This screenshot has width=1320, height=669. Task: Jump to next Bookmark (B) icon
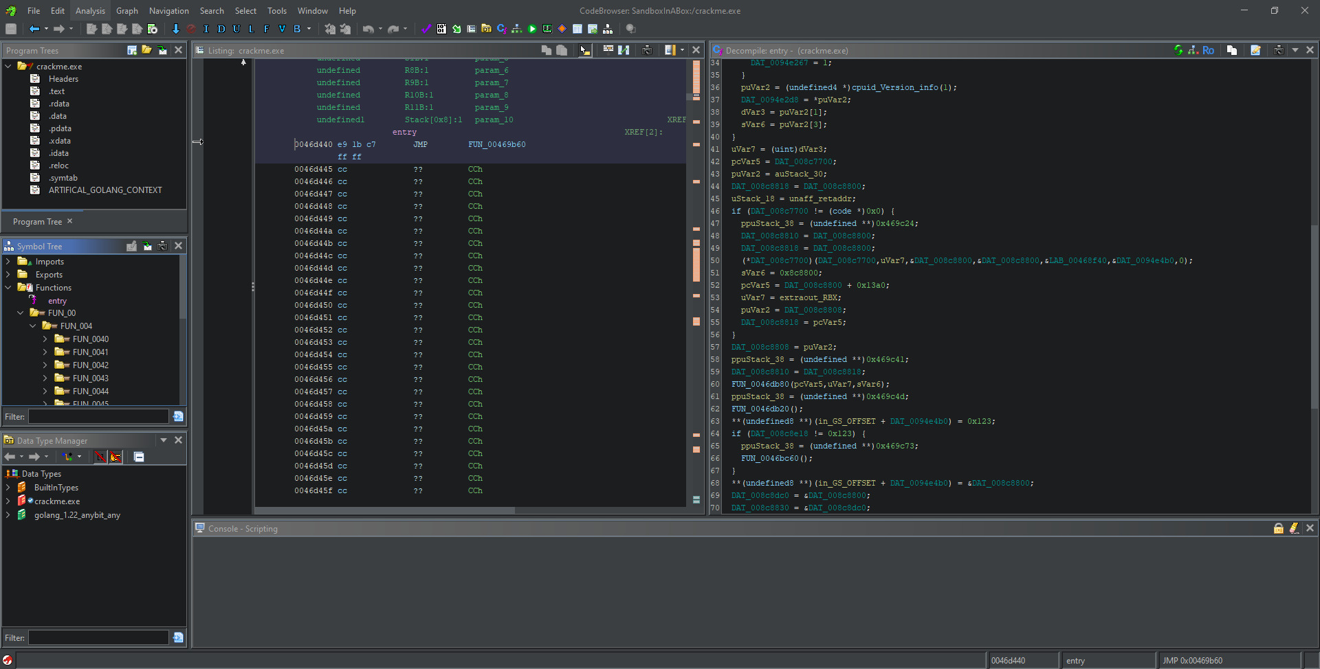click(x=297, y=29)
